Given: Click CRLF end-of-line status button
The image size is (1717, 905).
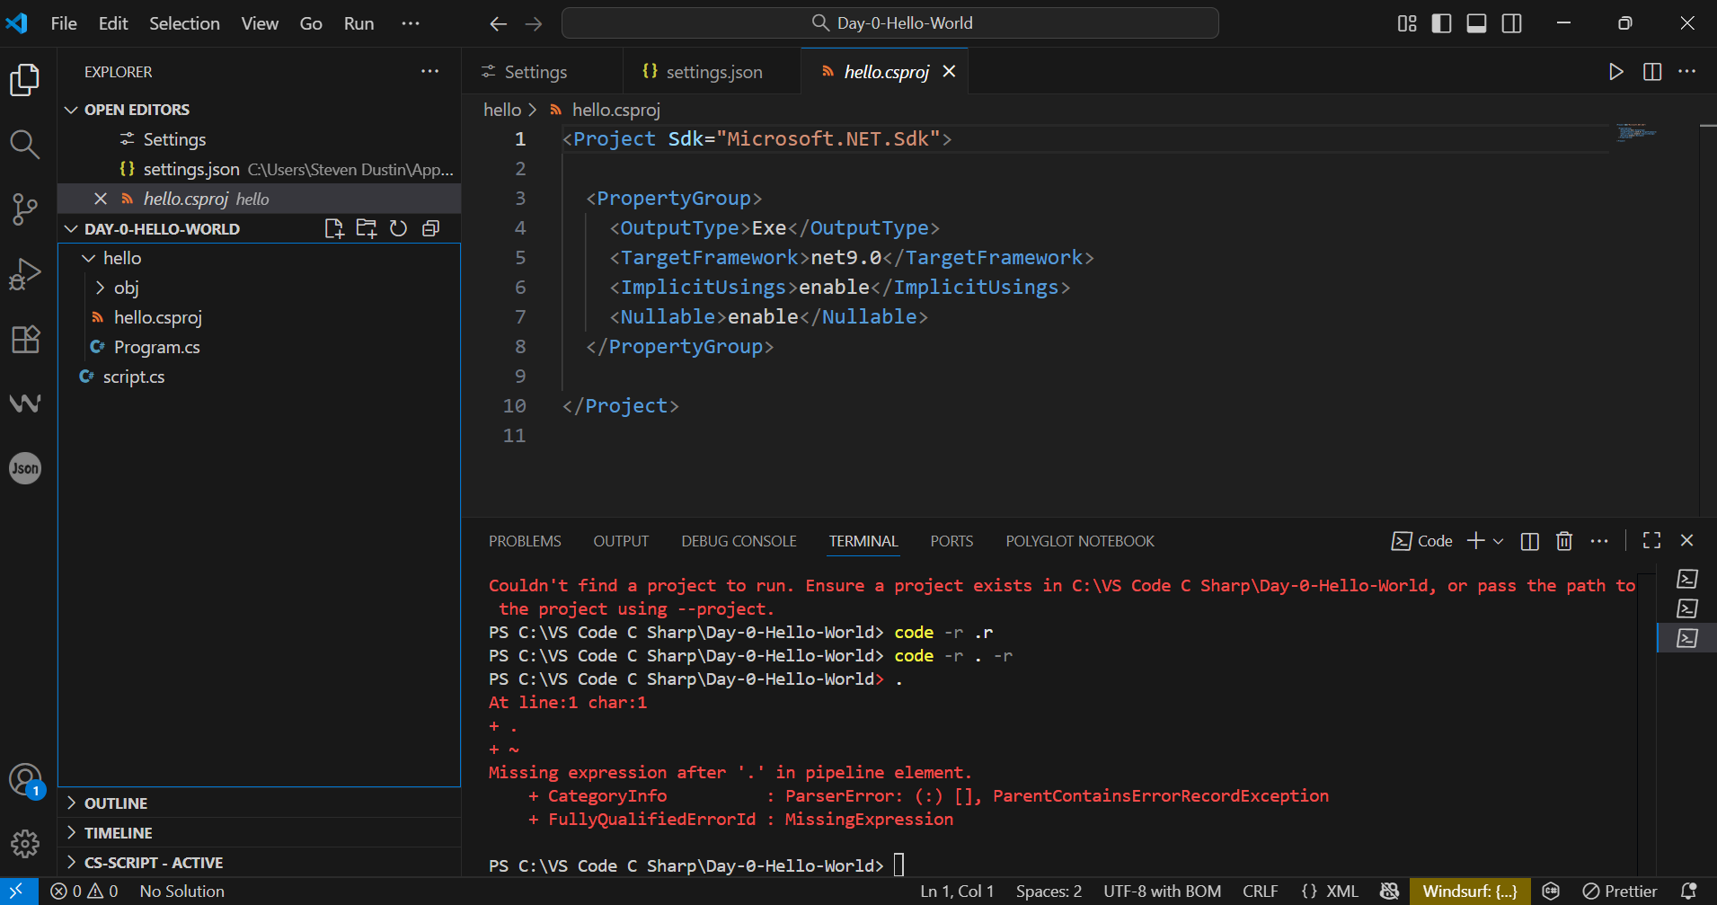Looking at the screenshot, I should [x=1260, y=892].
